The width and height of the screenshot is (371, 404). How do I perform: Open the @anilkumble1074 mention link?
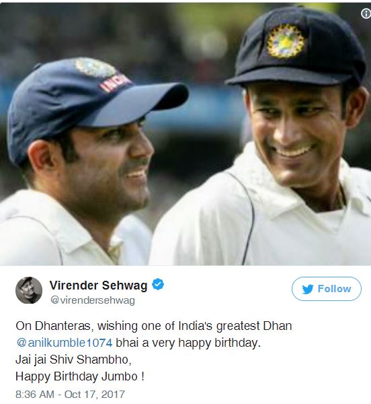(x=65, y=343)
